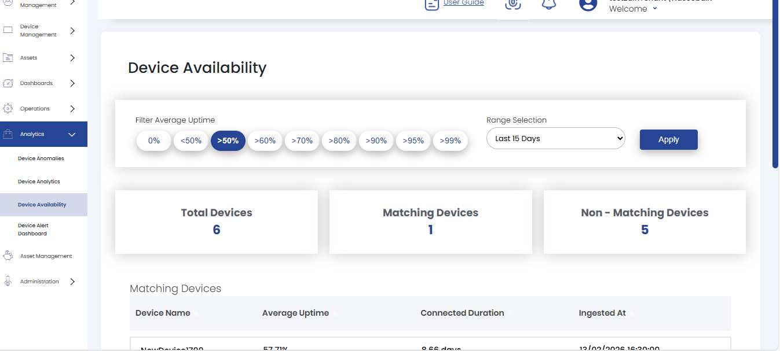Click the Operations gear icon
Viewport: 780px width, 351px height.
(8, 109)
